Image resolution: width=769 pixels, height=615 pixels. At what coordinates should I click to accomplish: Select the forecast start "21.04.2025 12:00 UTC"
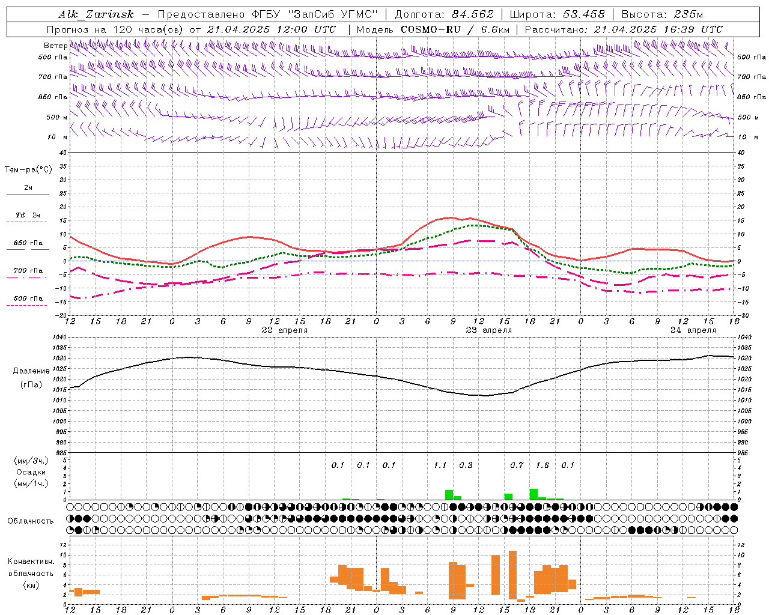272,29
